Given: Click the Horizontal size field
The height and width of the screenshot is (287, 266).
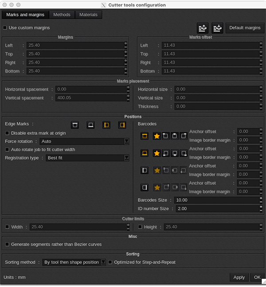Looking at the screenshot, I should pos(217,89).
